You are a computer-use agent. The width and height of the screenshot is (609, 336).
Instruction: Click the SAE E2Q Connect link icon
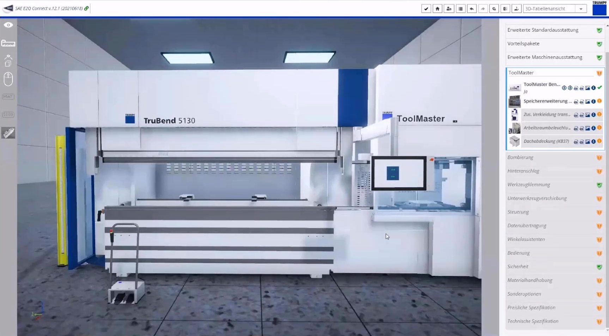coord(86,8)
